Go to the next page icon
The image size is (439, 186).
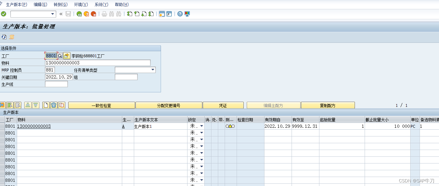(144, 14)
